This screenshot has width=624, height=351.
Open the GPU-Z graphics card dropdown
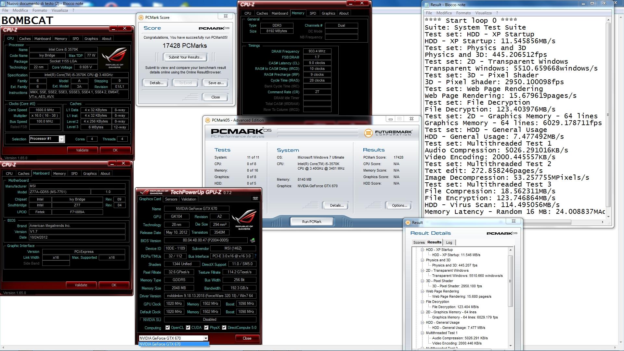[205, 338]
